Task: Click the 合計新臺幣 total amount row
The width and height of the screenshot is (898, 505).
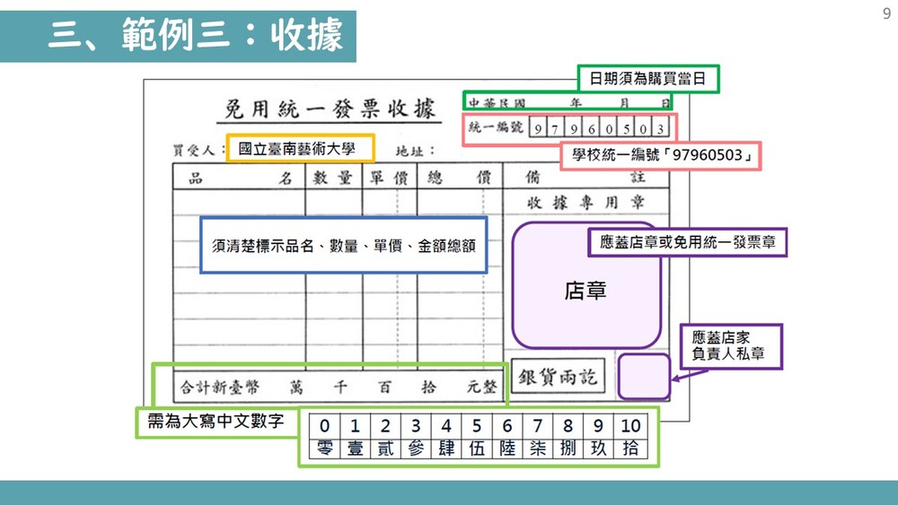Action: click(330, 387)
